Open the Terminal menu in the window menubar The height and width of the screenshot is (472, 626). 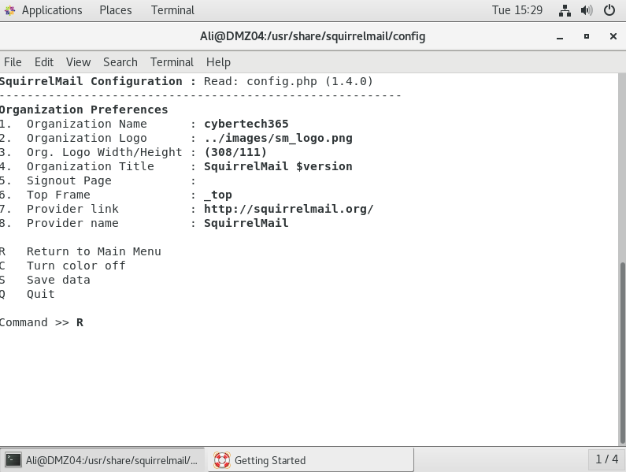click(x=172, y=62)
